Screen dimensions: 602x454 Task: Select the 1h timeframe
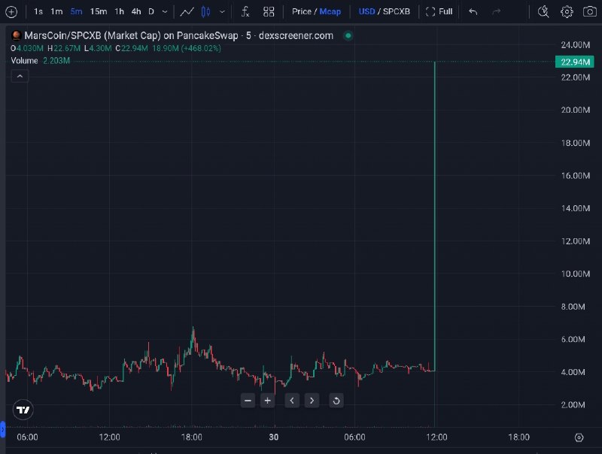tap(119, 11)
